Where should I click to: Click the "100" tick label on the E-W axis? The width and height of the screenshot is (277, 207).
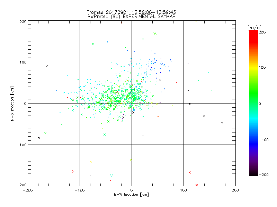[x=184, y=190]
